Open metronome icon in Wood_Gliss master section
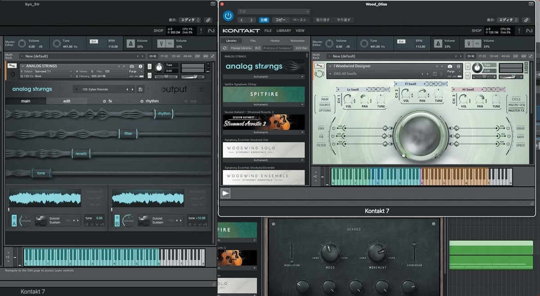 (x=439, y=43)
